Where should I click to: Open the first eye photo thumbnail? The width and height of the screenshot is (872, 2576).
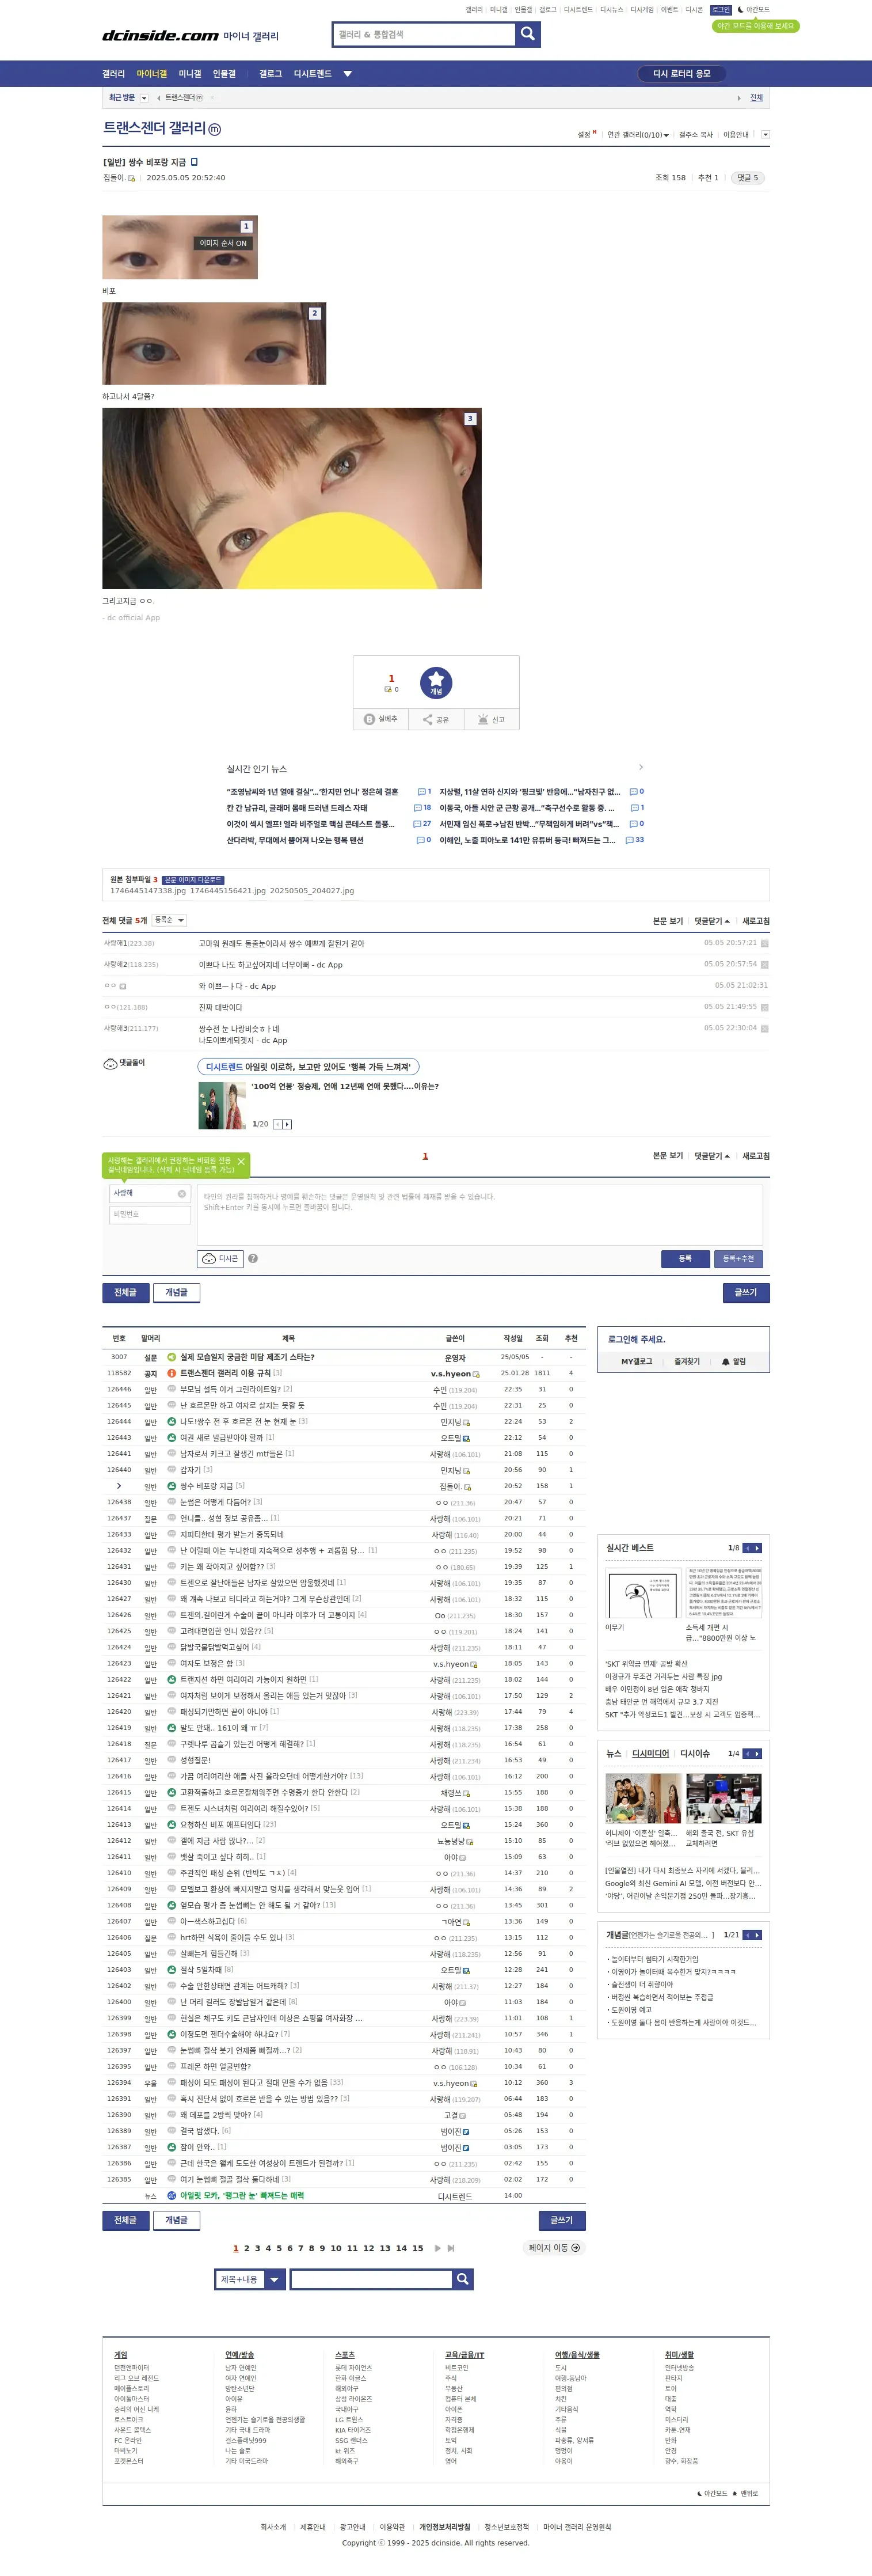click(x=180, y=247)
